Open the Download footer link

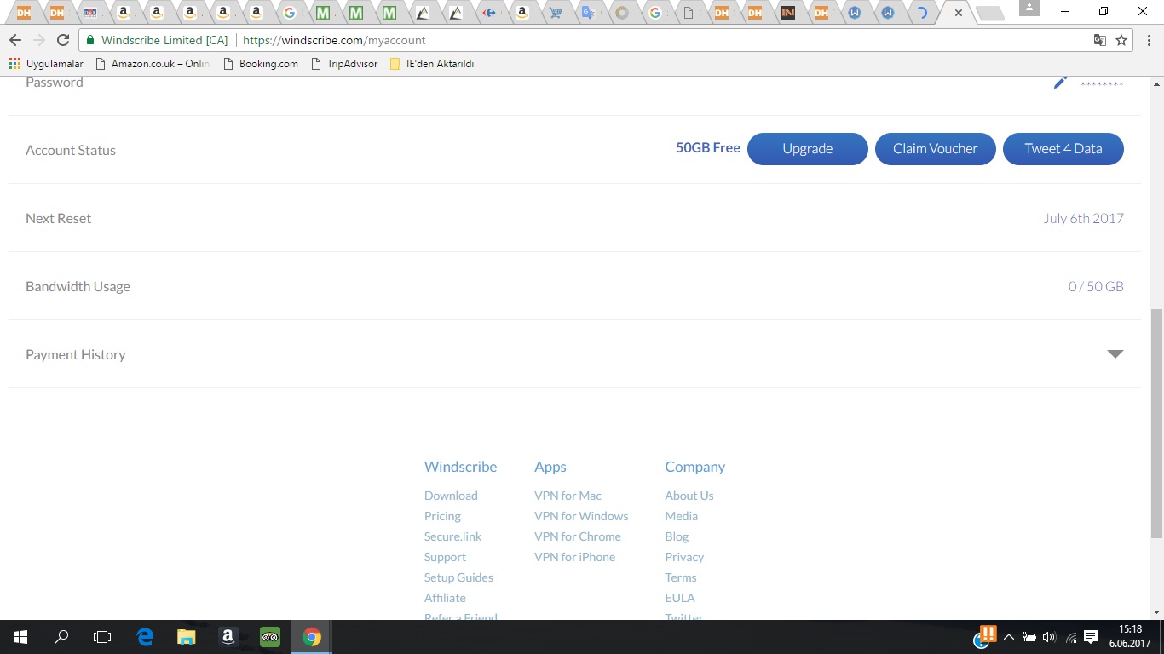(451, 496)
